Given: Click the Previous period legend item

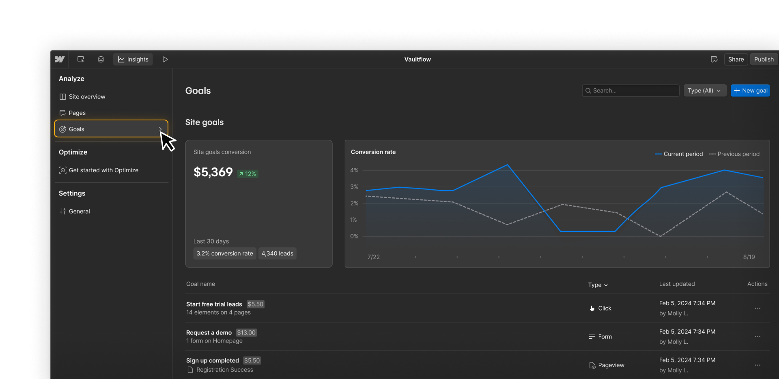Looking at the screenshot, I should click(x=734, y=154).
